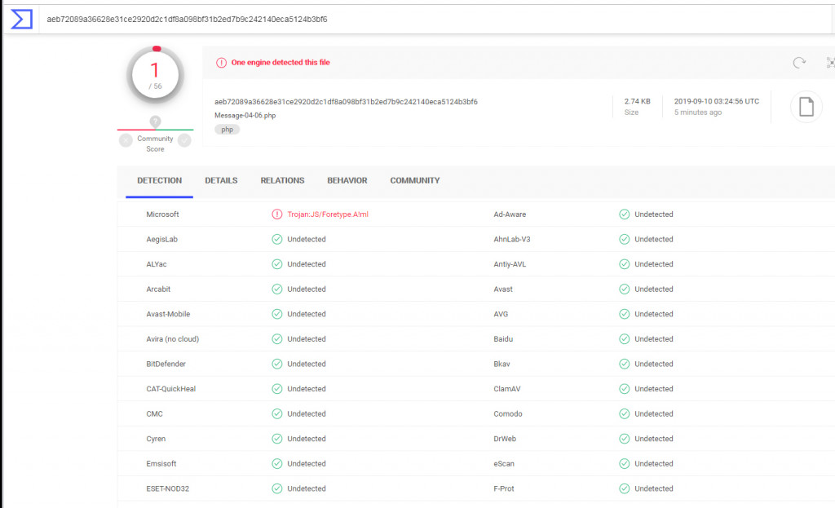835x508 pixels.
Task: Click the green check icon for ClamAV
Action: 624,389
